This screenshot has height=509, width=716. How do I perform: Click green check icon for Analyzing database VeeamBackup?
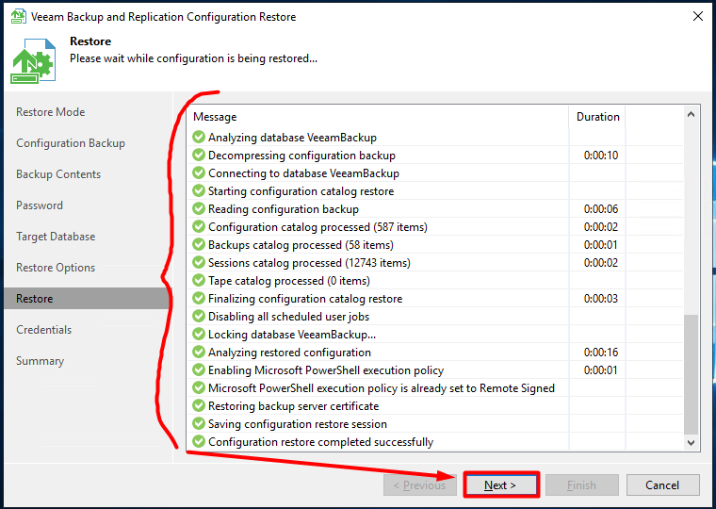199,137
